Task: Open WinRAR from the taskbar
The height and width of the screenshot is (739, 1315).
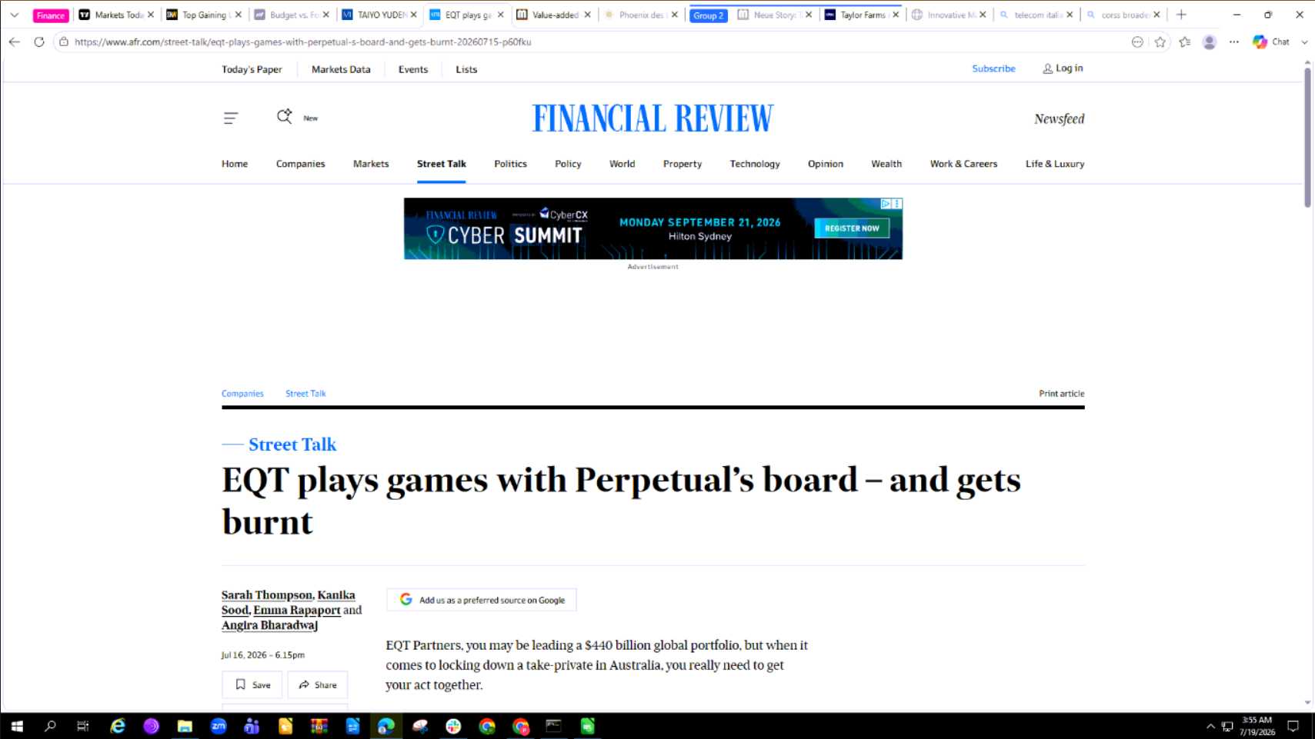Action: (319, 726)
